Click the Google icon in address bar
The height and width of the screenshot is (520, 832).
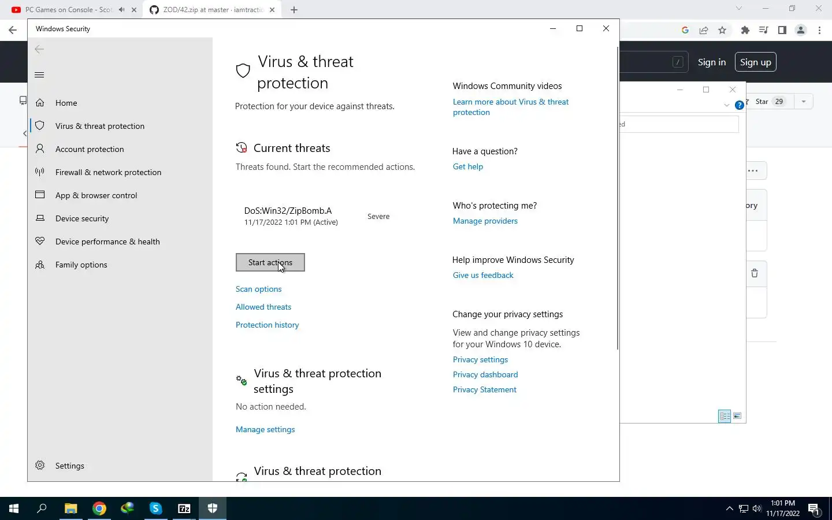click(685, 30)
